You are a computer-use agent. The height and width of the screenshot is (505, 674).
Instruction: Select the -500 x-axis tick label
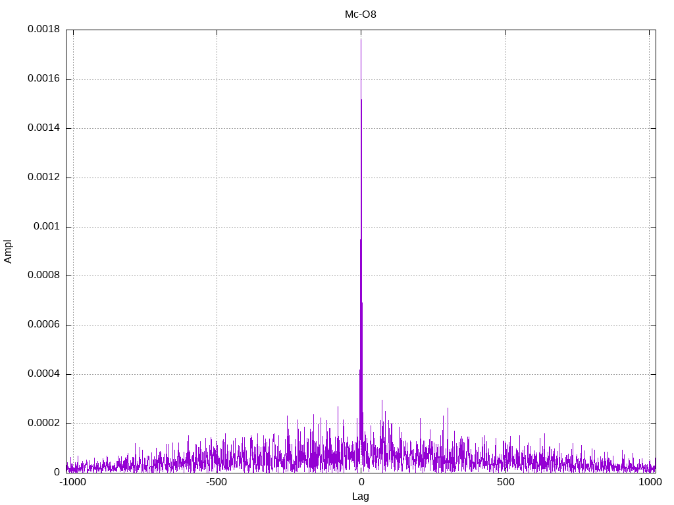pyautogui.click(x=217, y=482)
